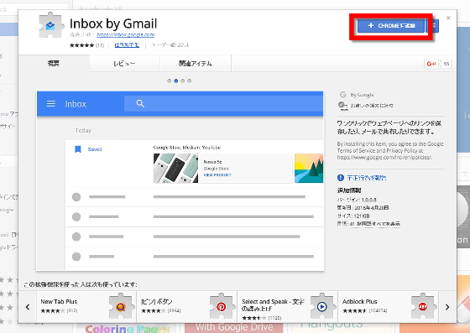
Task: Switch to the 関連アイテム tab
Action: tap(196, 64)
